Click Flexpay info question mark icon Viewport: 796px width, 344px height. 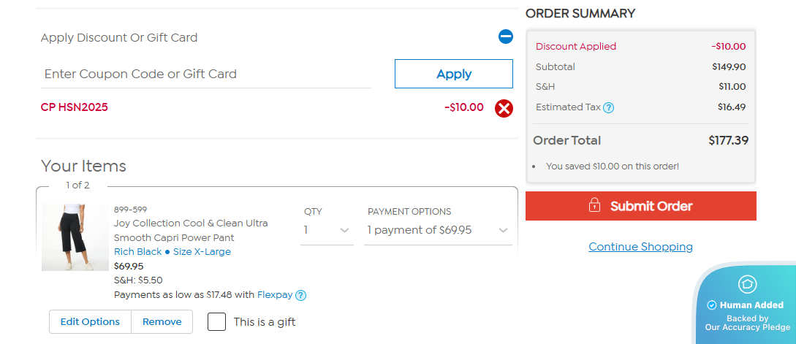(300, 295)
